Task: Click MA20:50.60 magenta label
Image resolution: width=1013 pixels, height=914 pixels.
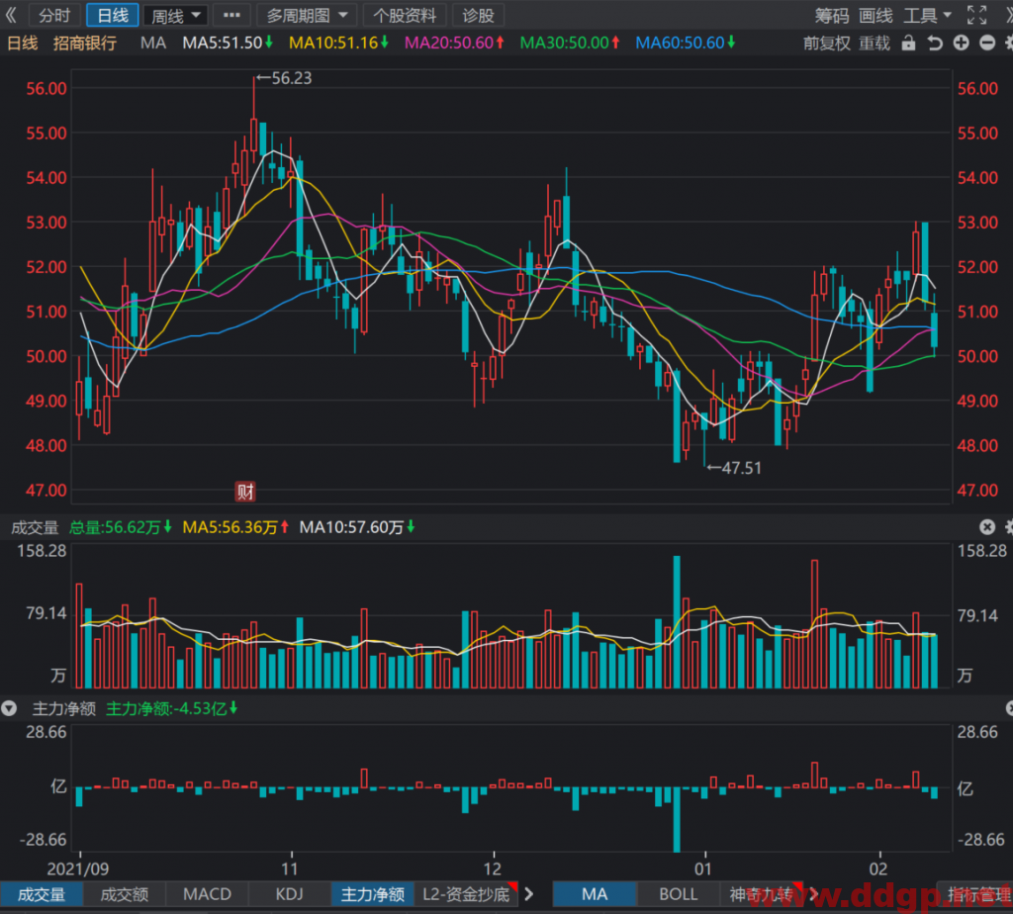Action: click(x=454, y=44)
